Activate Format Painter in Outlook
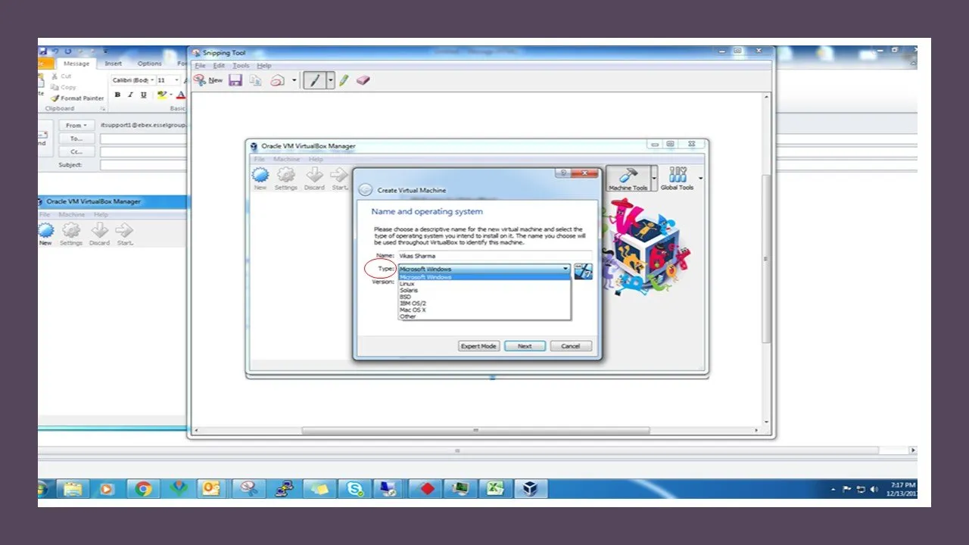Screen dimensions: 969x545 coord(77,98)
